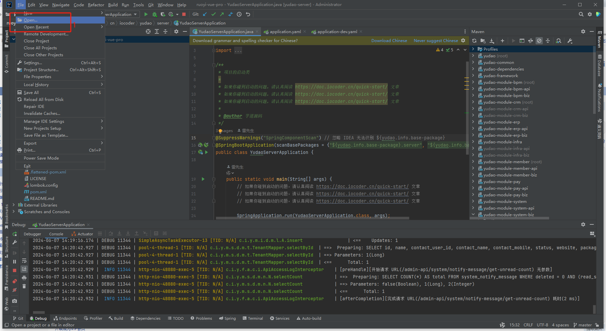Open the run configuration dropdown
The height and width of the screenshot is (331, 606).
tap(135, 14)
